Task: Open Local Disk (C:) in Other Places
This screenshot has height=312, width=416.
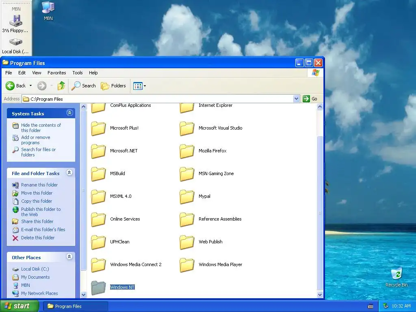Action: coord(35,269)
